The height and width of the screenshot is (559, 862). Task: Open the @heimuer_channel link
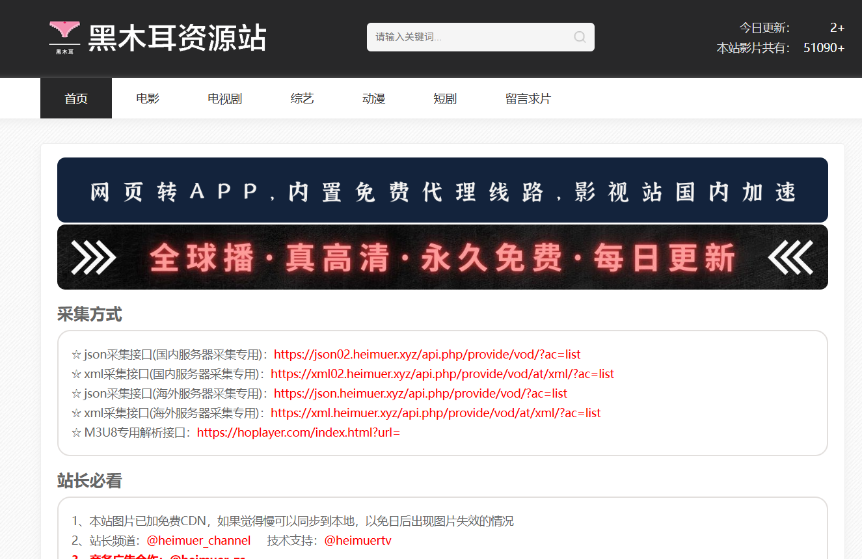coord(198,541)
